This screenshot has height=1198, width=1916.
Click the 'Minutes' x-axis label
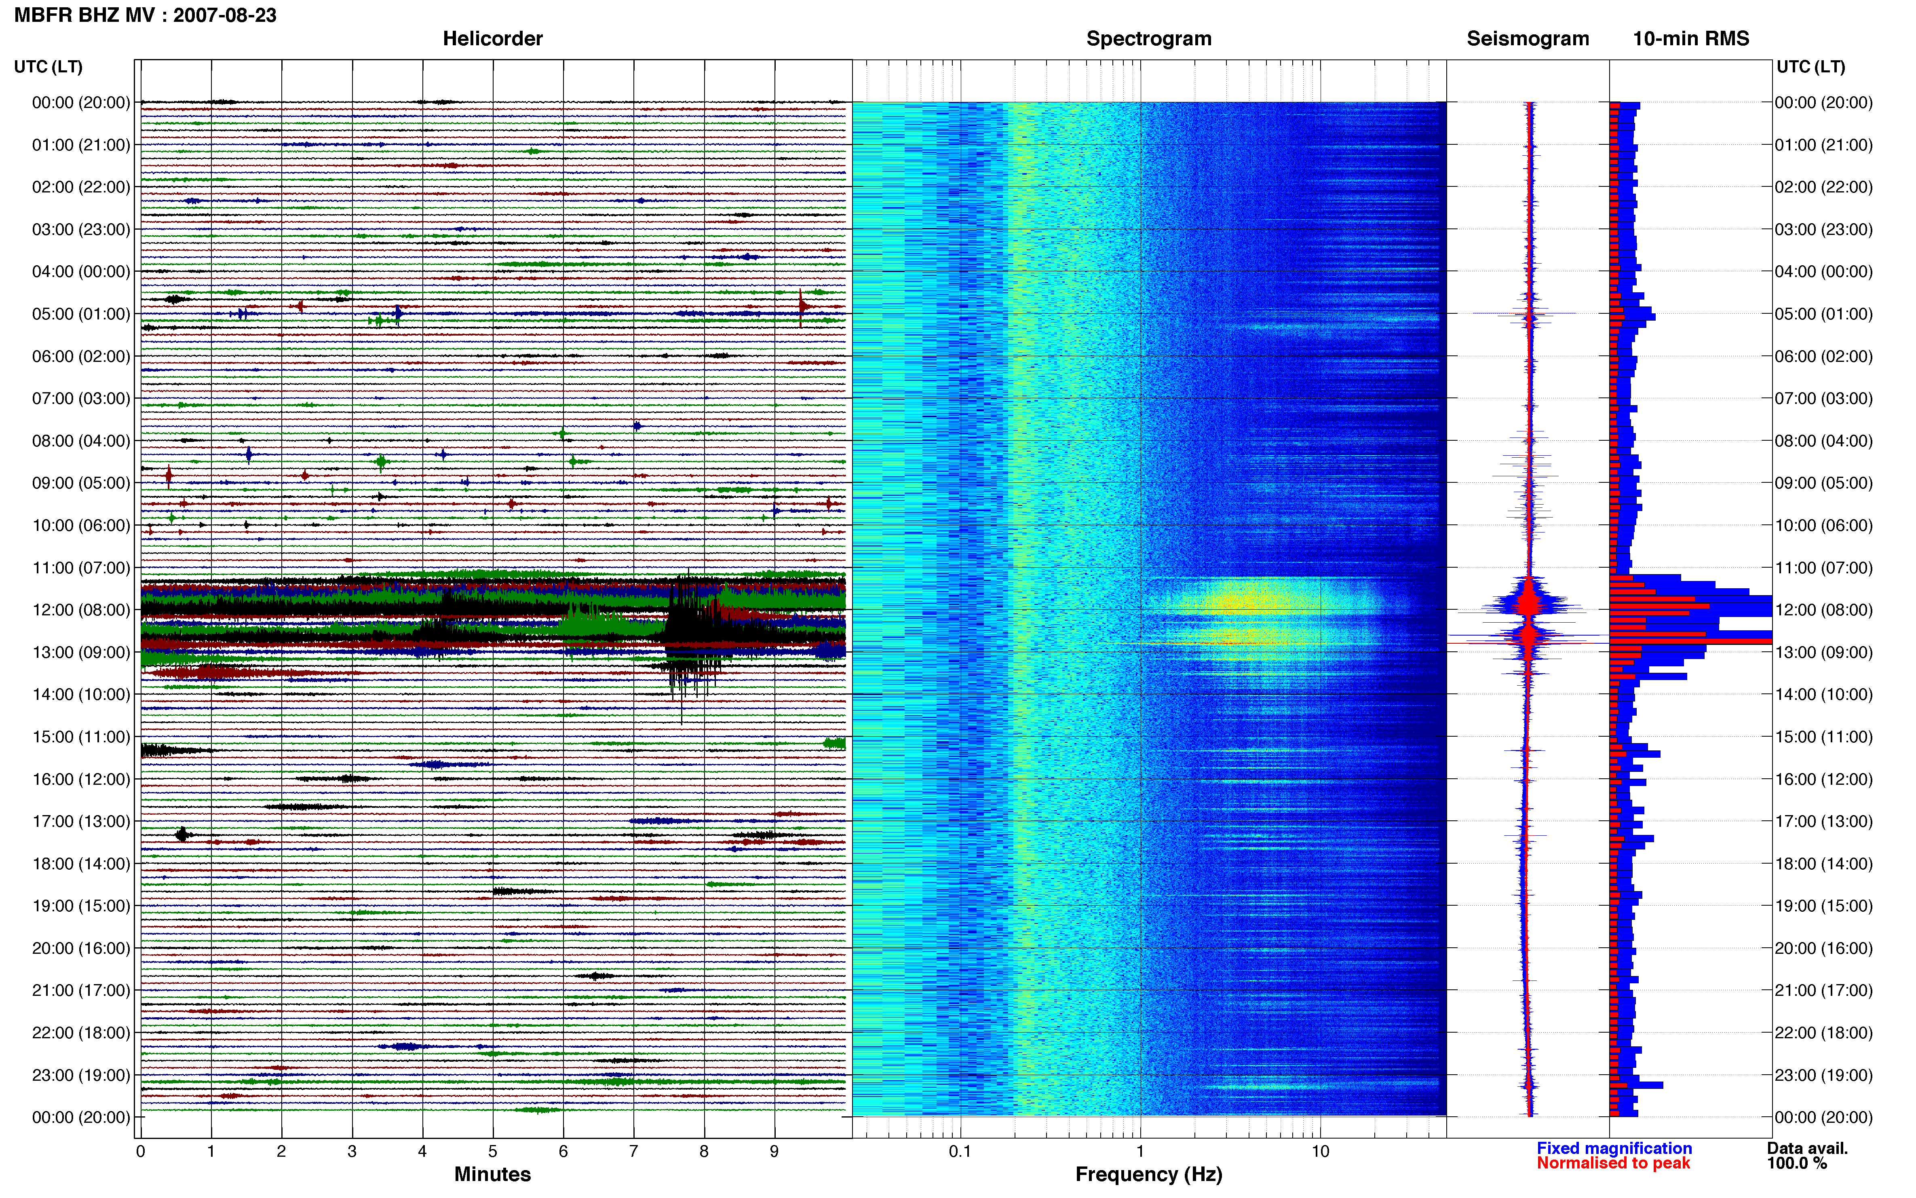(x=493, y=1174)
